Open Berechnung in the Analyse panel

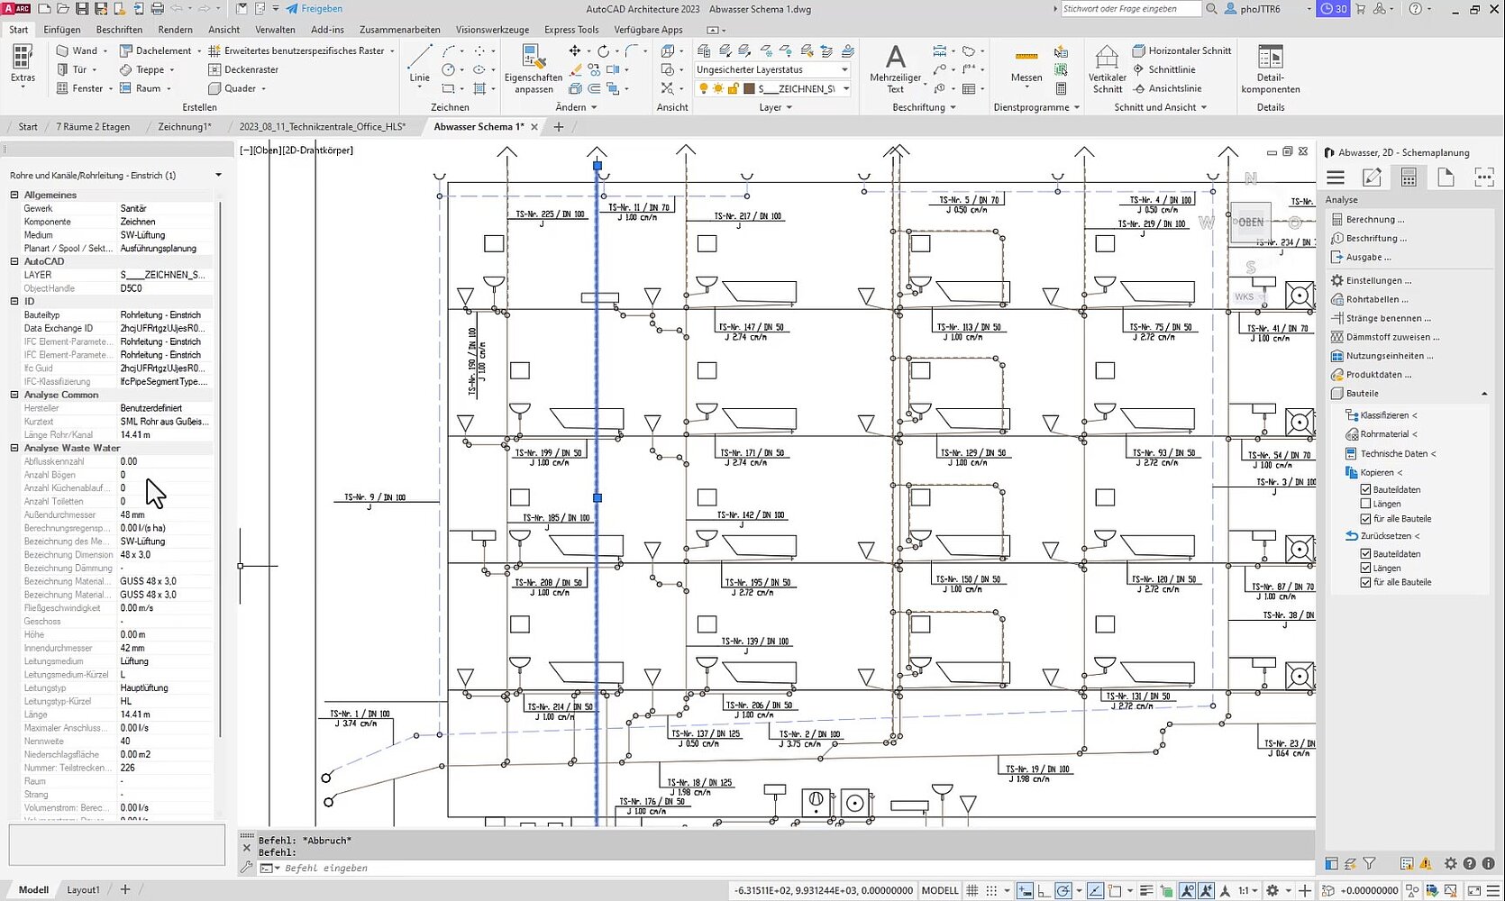[1374, 220]
